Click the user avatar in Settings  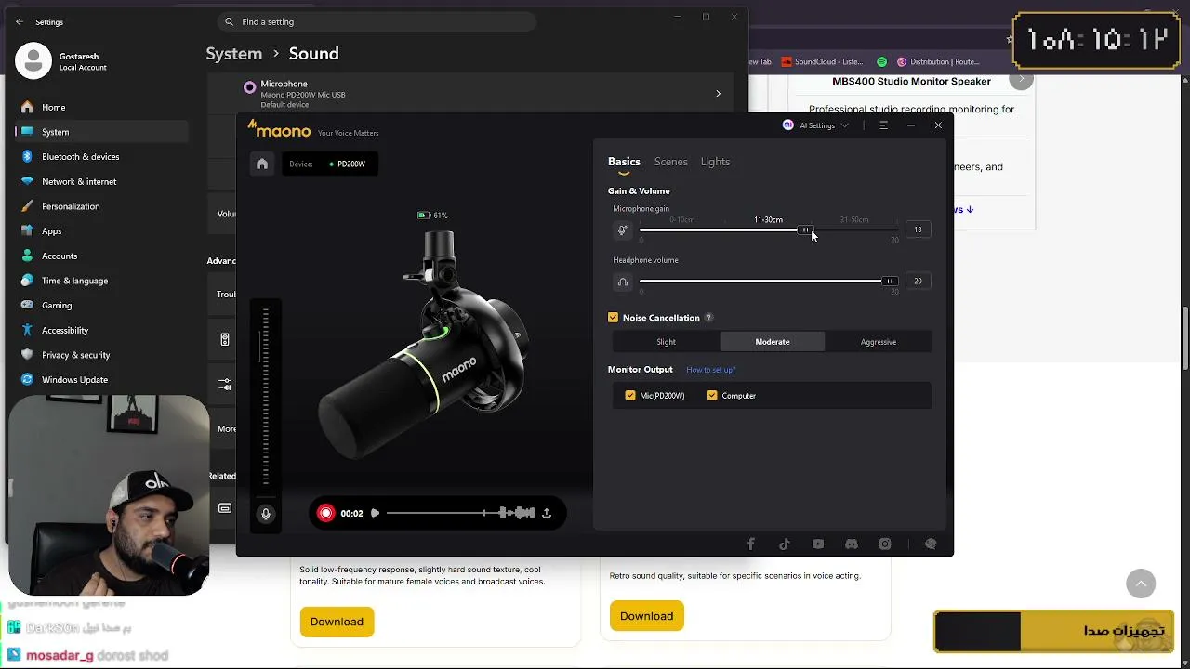[x=33, y=61]
